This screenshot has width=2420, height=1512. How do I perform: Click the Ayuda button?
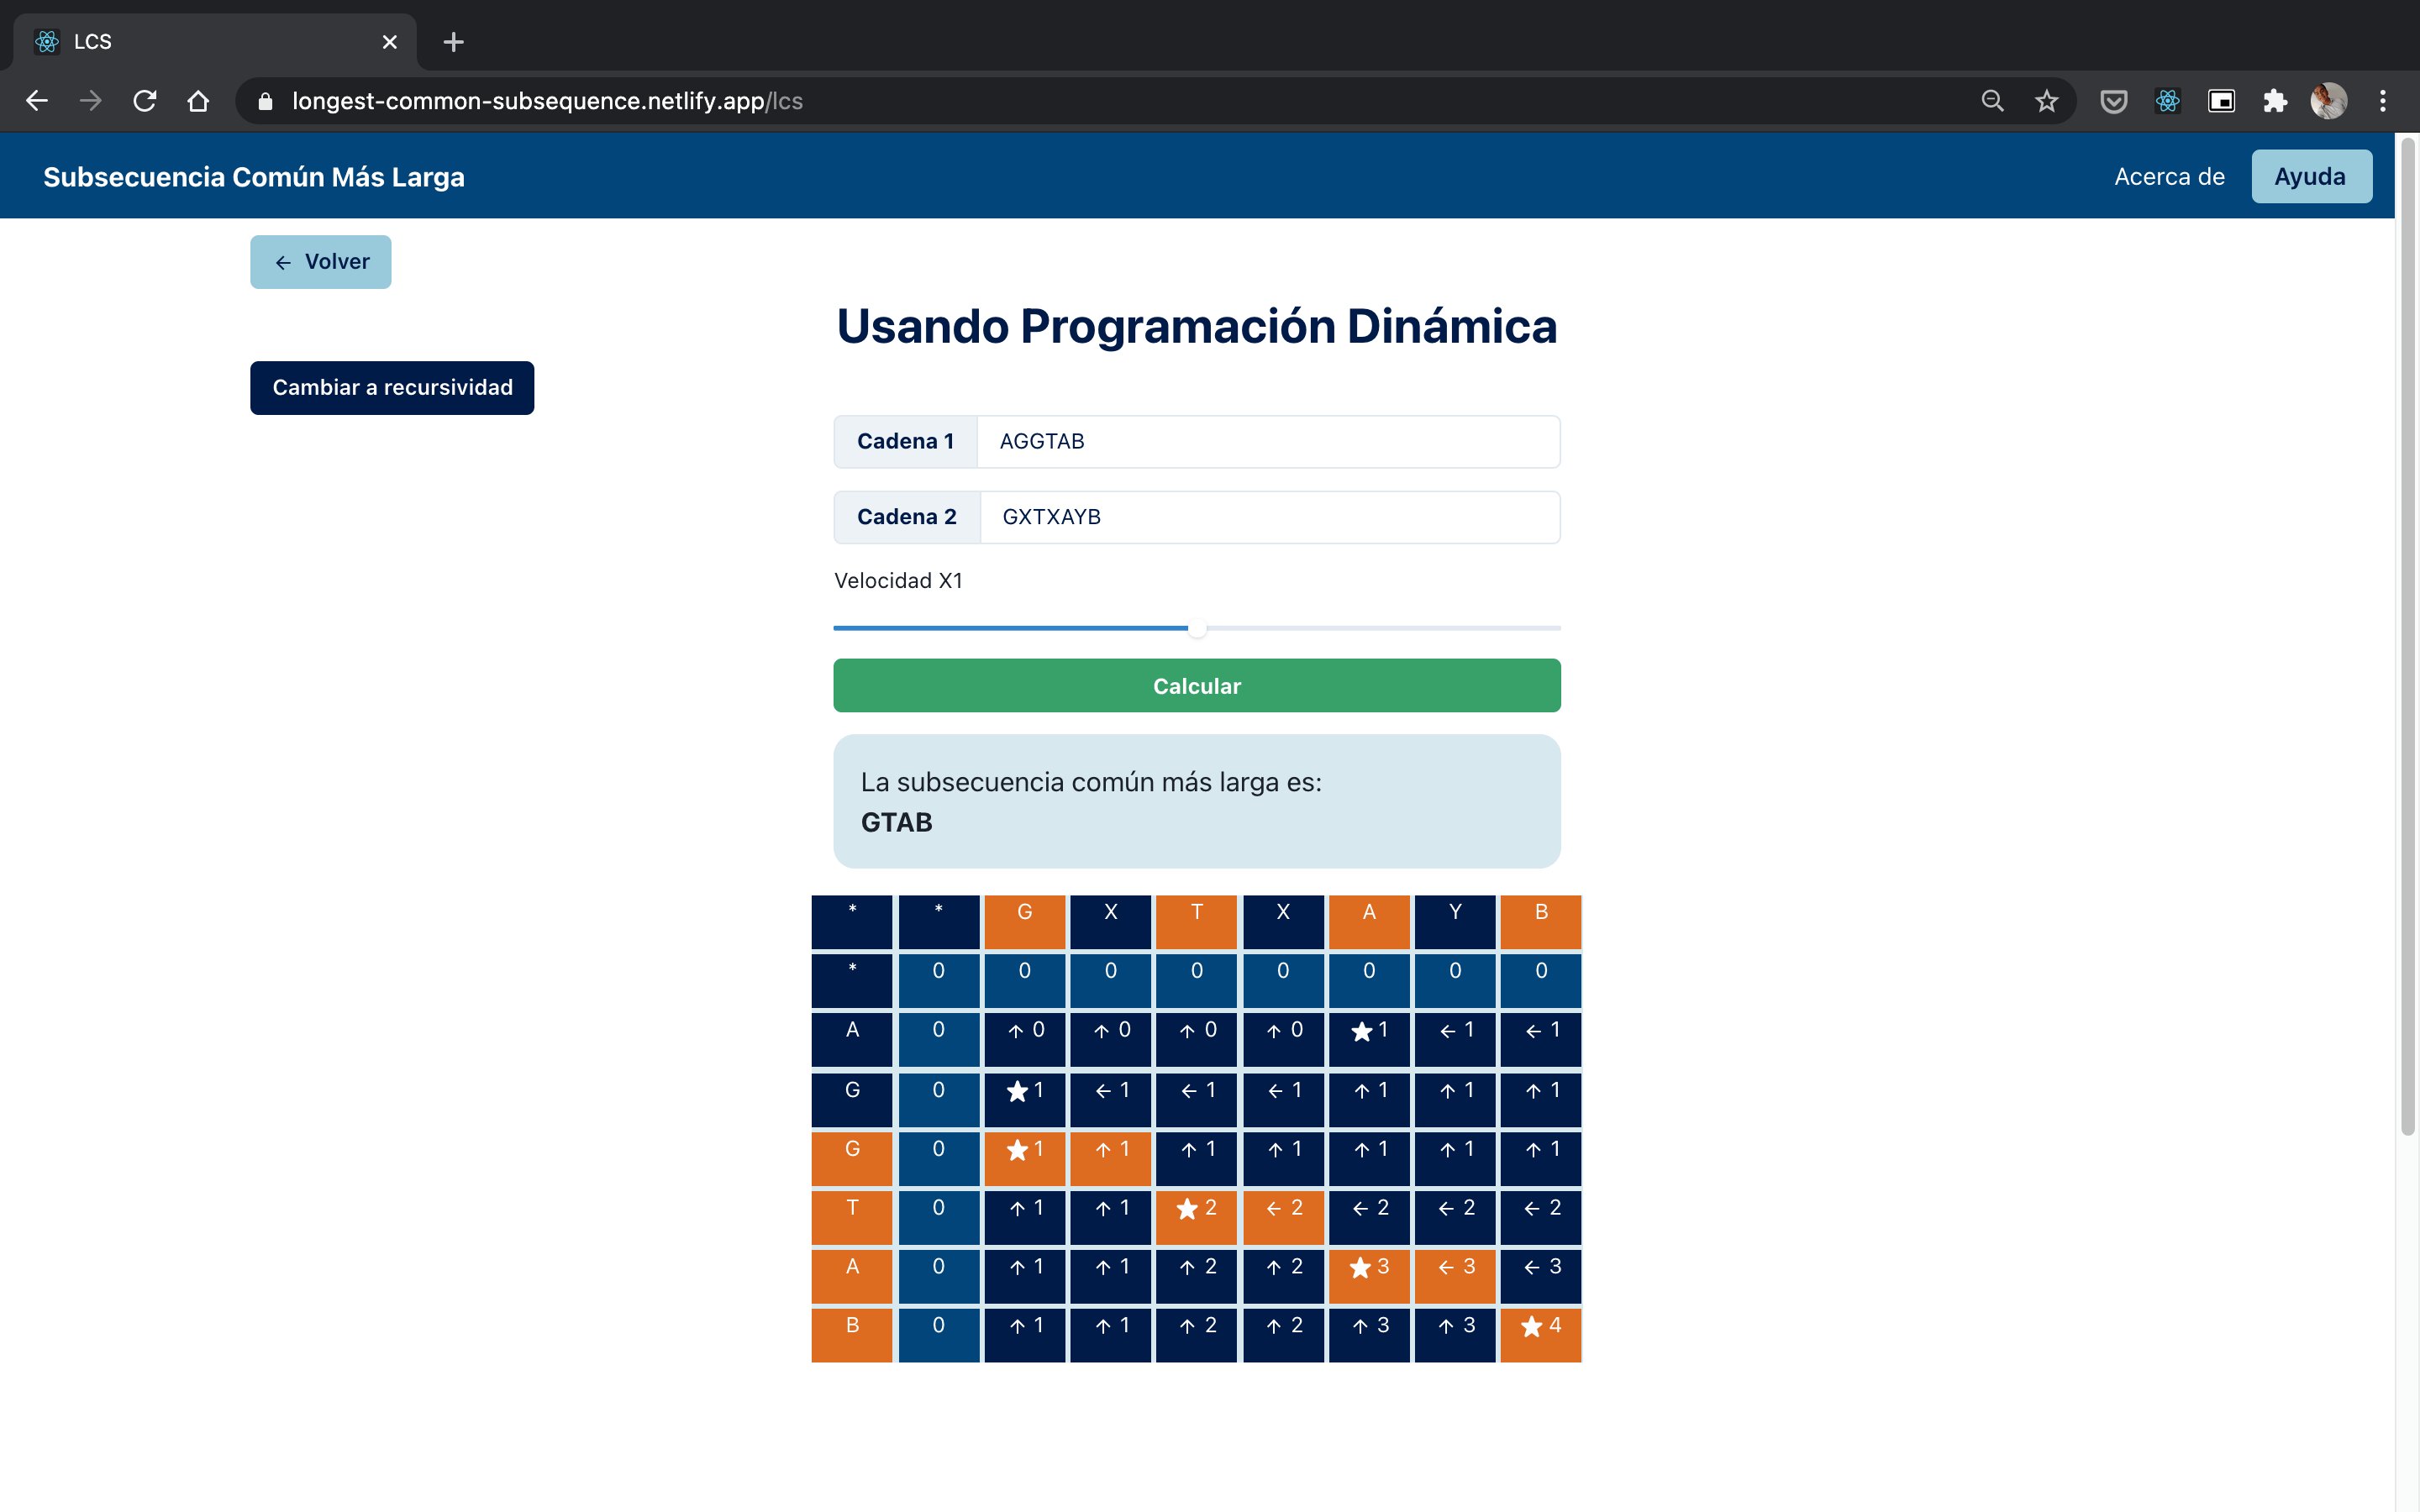[x=2310, y=177]
